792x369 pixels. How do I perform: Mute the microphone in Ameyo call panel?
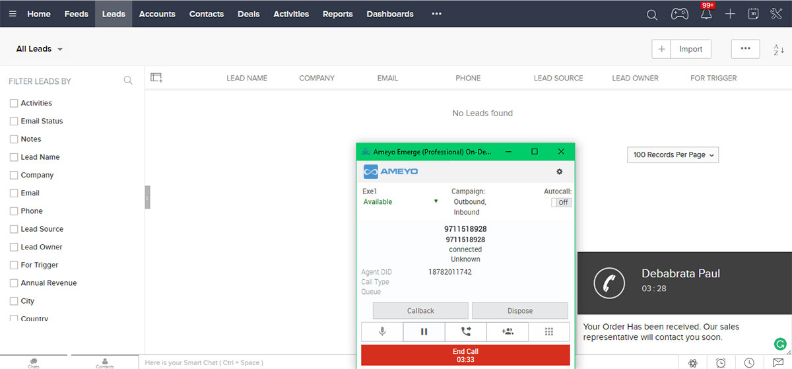pos(382,331)
